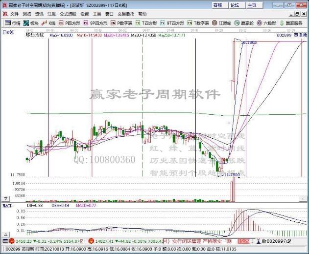
Task: Click the Ma30=13.4350 value
Action: pos(143,35)
